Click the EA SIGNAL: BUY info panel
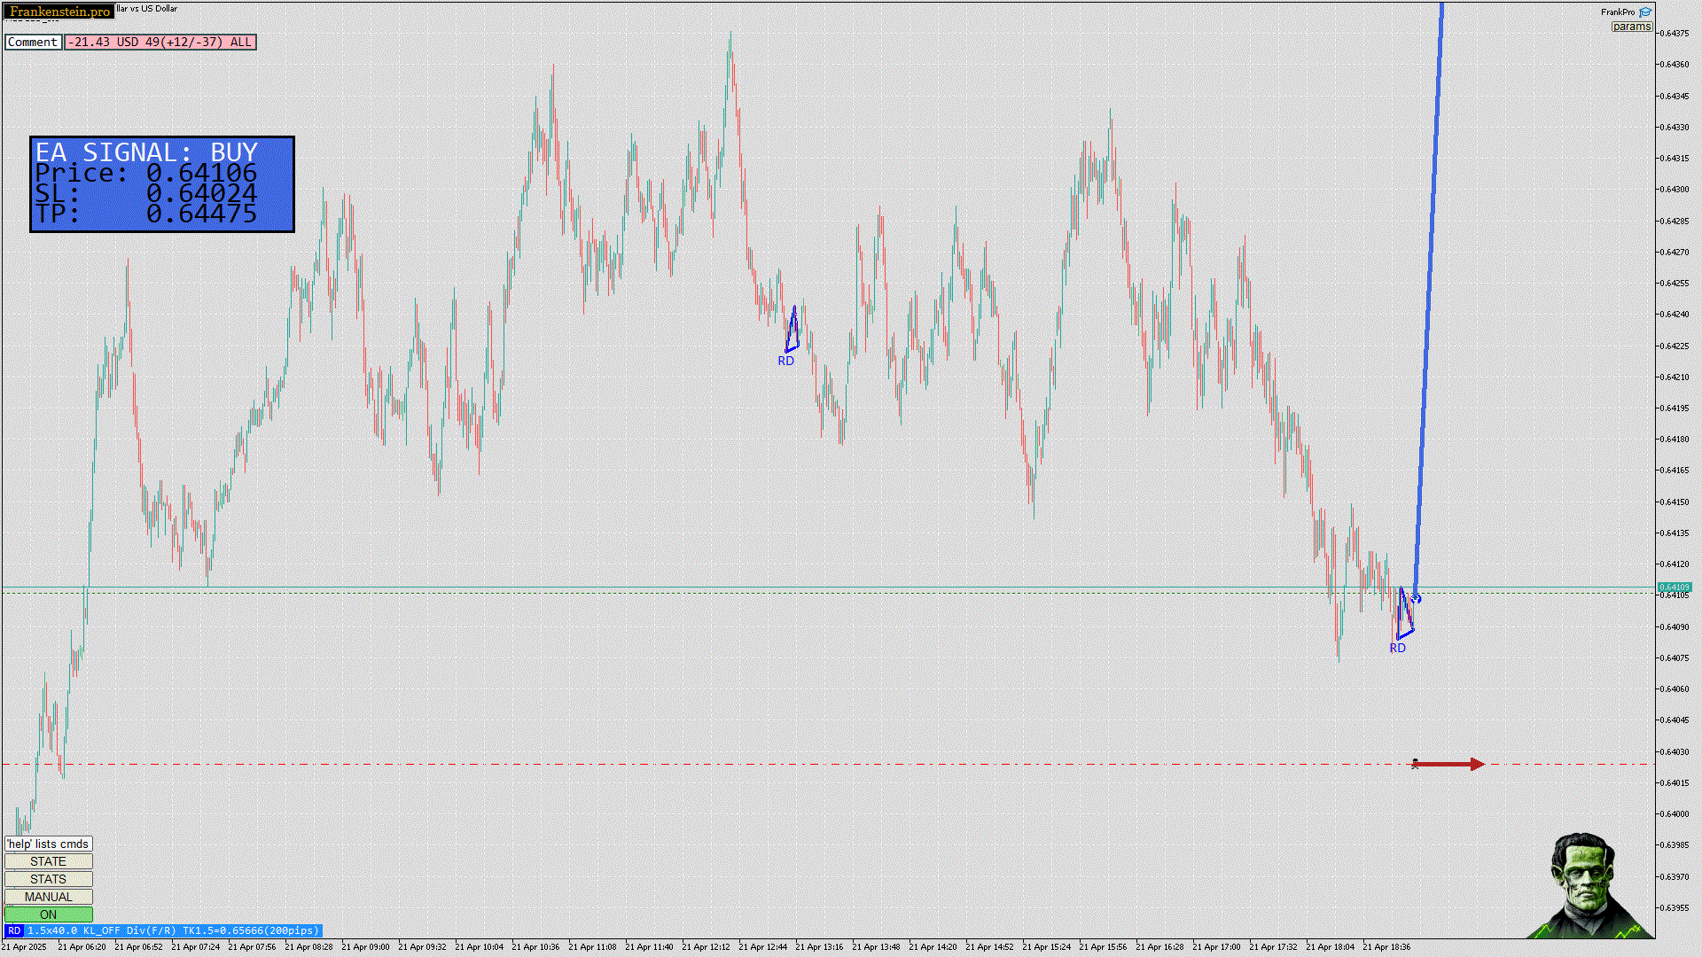This screenshot has width=1702, height=957. pos(162,184)
